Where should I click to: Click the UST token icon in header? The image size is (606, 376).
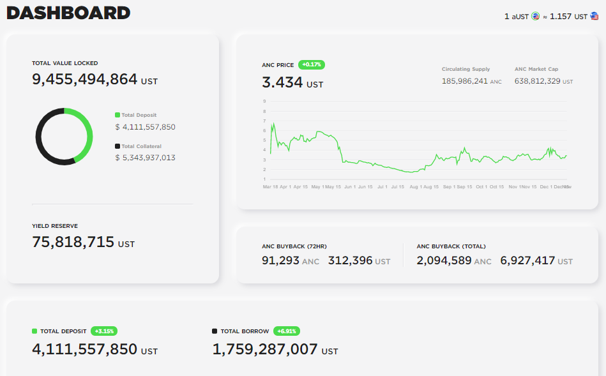point(594,17)
